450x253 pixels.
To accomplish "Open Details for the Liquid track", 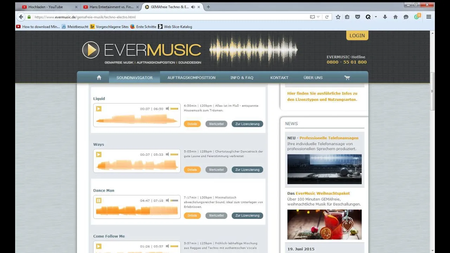I will [192, 124].
